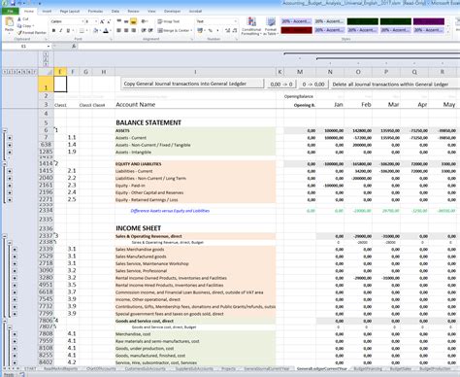The height and width of the screenshot is (377, 460).
Task: Save workbook from Quick Access Toolbar
Action: tap(13, 3)
